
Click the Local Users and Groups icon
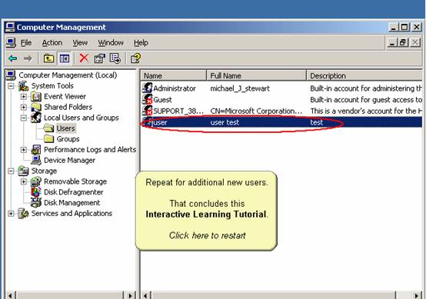(36, 118)
